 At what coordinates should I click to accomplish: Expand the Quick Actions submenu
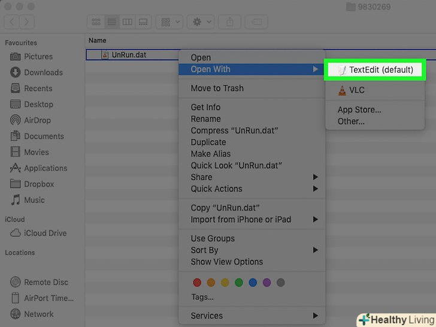click(252, 189)
